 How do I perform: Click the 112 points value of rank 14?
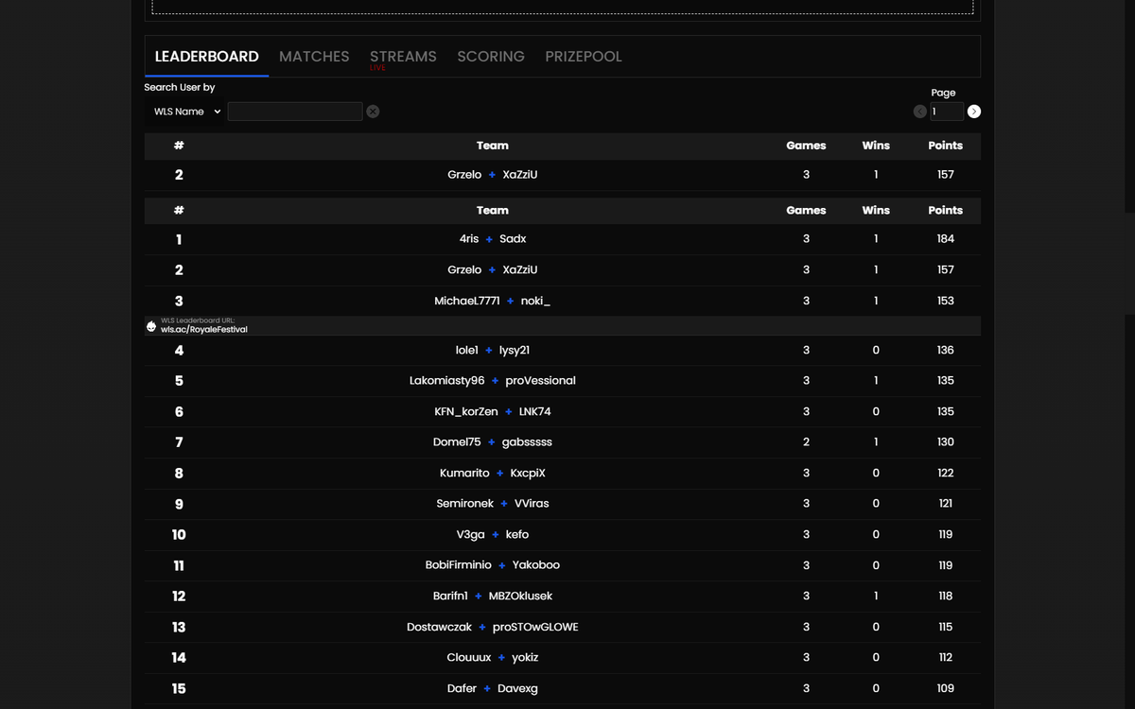pyautogui.click(x=946, y=658)
